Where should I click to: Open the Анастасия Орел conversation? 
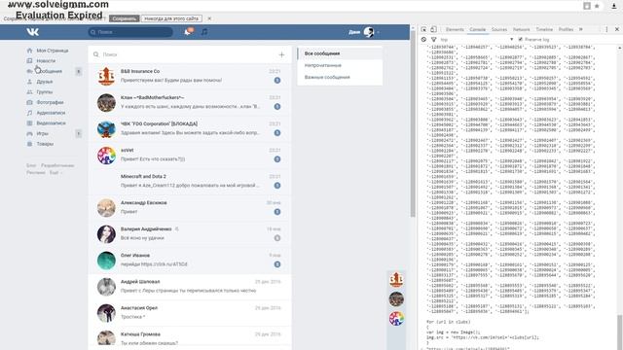[190, 313]
